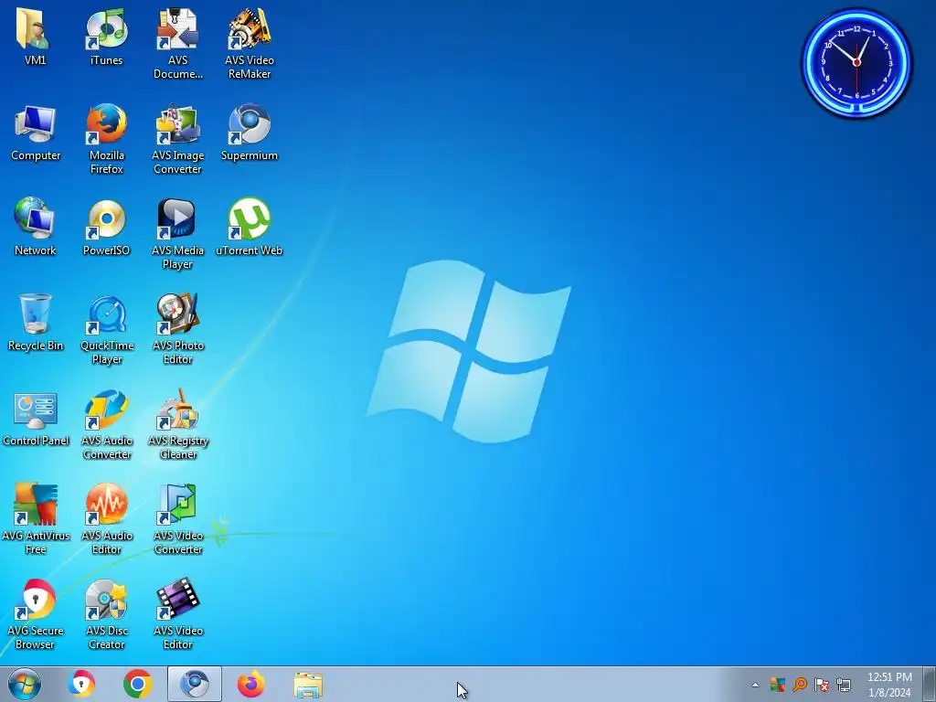Screen dimensions: 936x702
Task: Show hidden system tray icons
Action: click(755, 685)
